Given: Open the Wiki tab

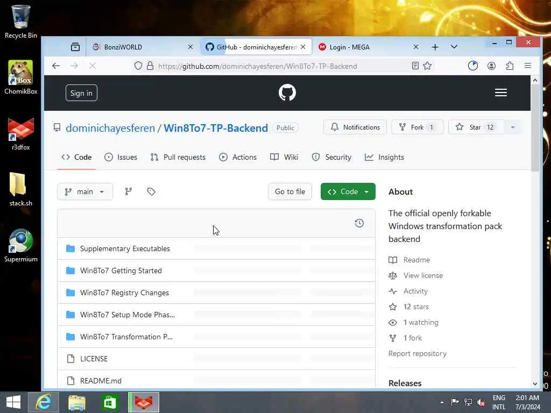Looking at the screenshot, I should click(284, 157).
